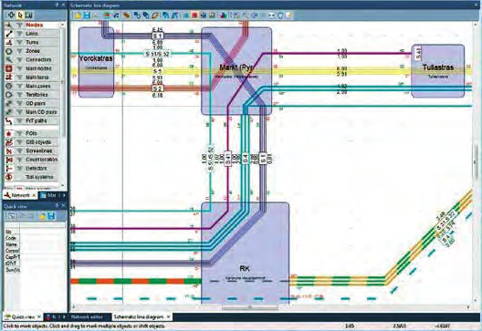Click the bottom tab overflow arrow beside Network editor
Viewport: 482px width, 331px height.
pyautogui.click(x=64, y=316)
